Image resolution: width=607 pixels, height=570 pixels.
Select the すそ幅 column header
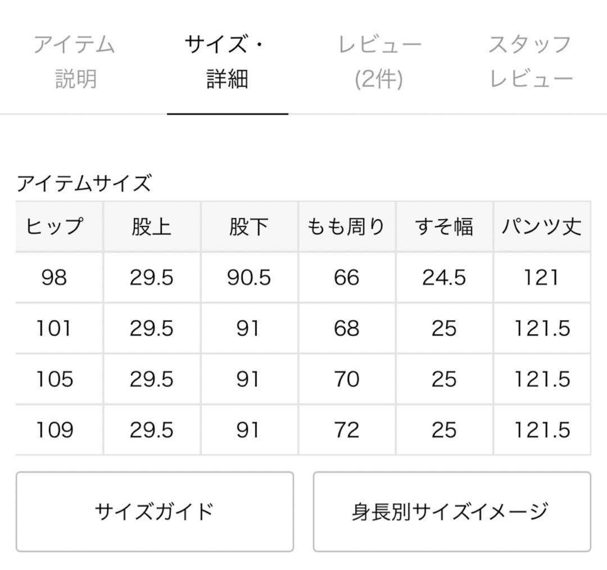coord(444,227)
